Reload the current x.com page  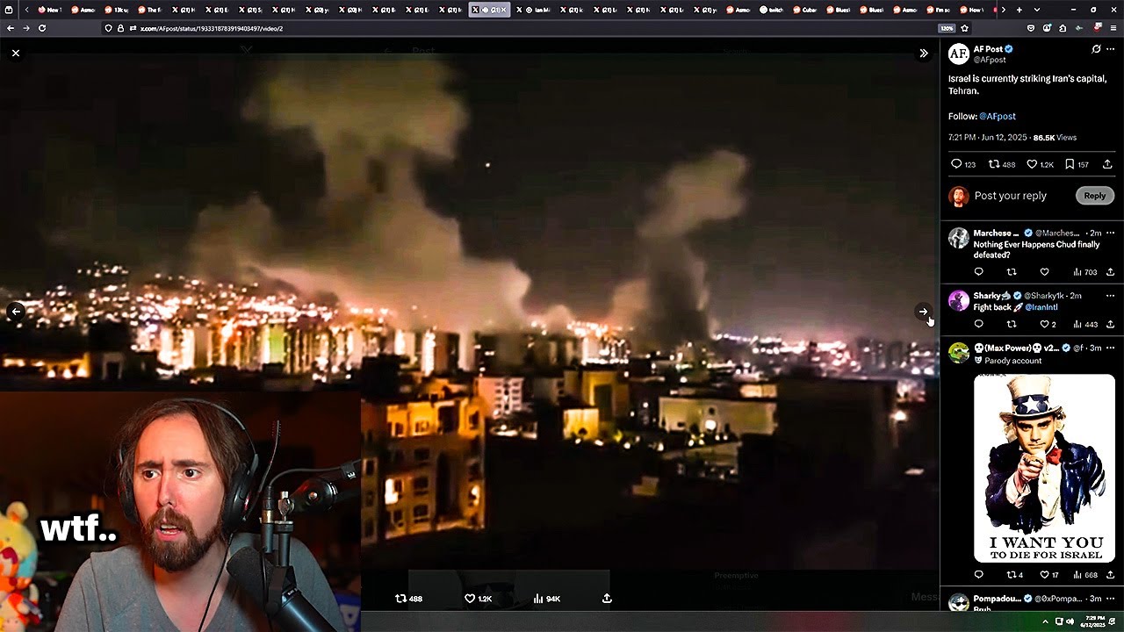[x=42, y=27]
